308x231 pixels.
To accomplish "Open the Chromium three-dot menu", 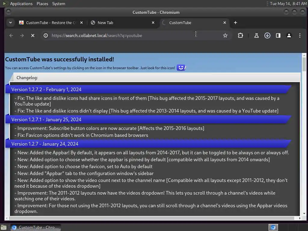I will point(300,35).
